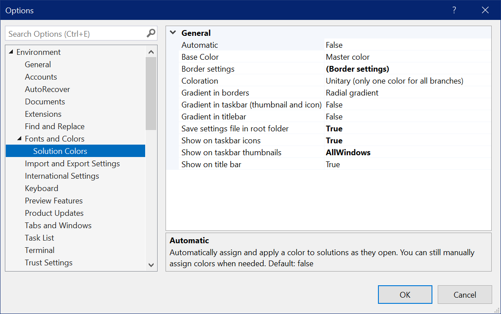
Task: Collapse the Fonts and Colors node
Action: tap(19, 138)
